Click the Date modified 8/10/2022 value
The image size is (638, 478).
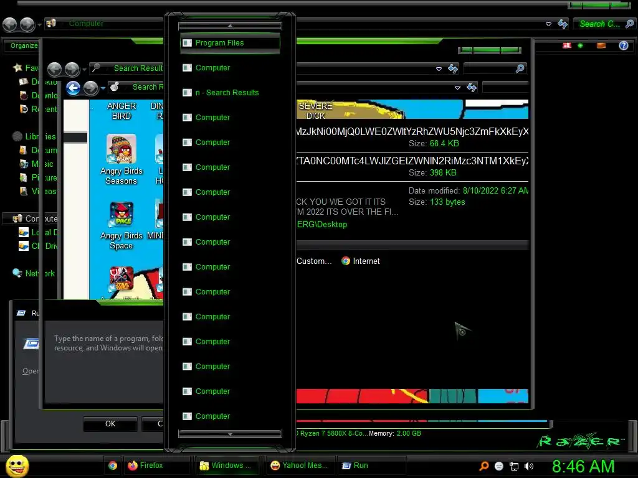point(495,190)
